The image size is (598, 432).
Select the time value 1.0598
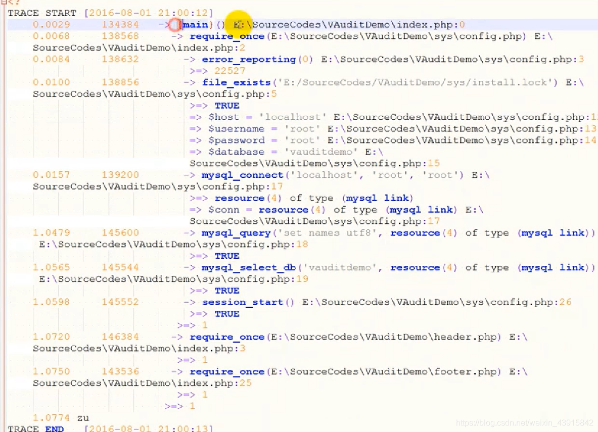click(x=52, y=302)
